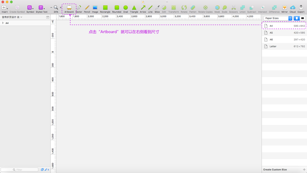Click the layer Filter search field
The image size is (307, 173).
click(x=19, y=170)
